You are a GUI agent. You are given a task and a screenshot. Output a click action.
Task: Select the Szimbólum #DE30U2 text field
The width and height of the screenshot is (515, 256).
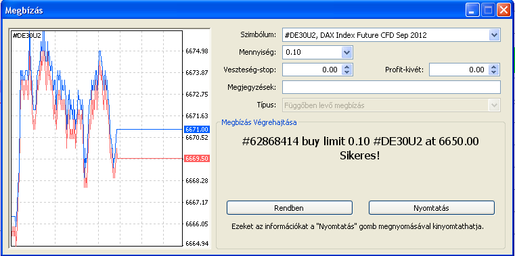pos(386,34)
